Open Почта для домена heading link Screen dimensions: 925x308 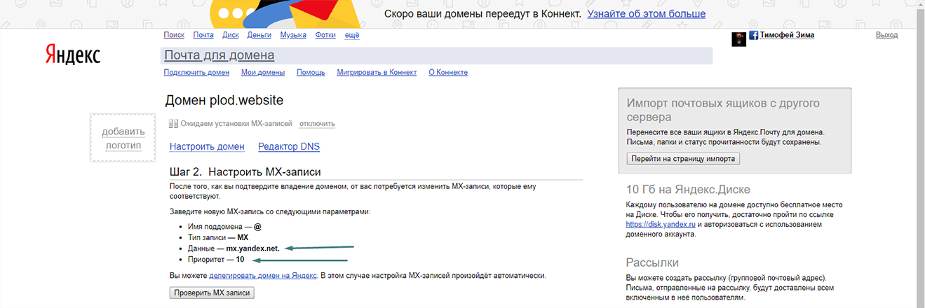(219, 55)
